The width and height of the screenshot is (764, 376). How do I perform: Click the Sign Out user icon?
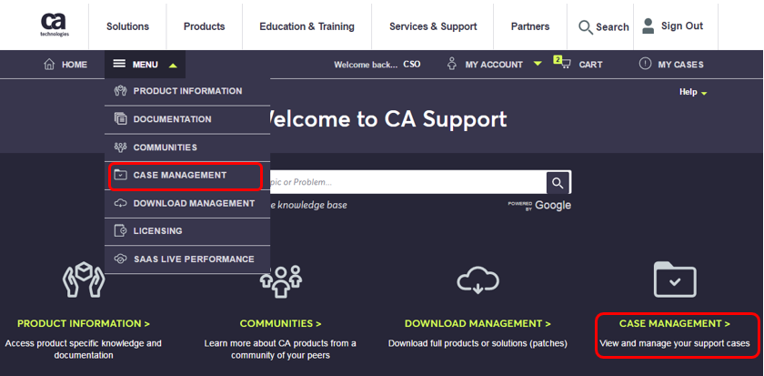[x=648, y=25]
